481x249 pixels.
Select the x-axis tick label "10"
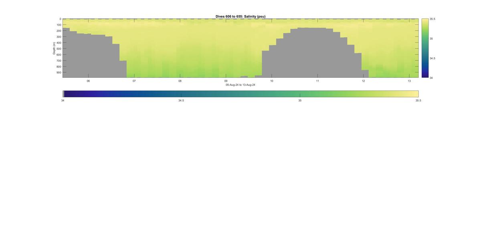(x=272, y=81)
